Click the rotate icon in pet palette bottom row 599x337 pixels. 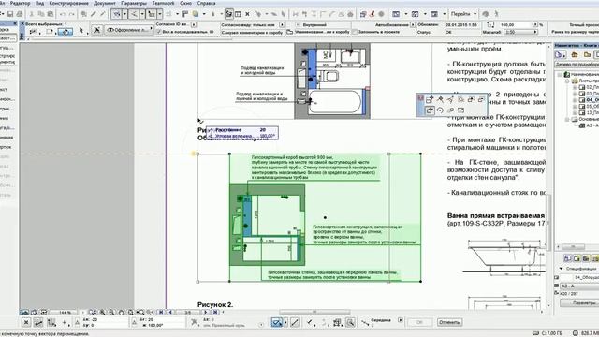pyautogui.click(x=440, y=110)
